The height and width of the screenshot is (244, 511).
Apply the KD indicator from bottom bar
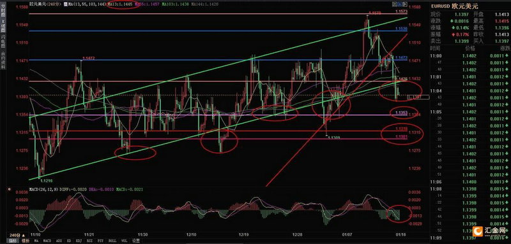69,241
